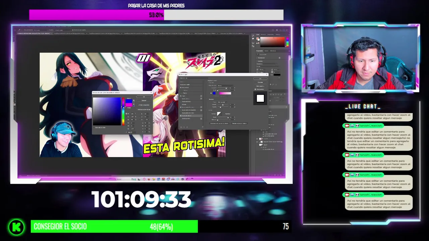Screen dimensions: 429x241
Task: Cancel the color picker dialog
Action: point(144,100)
